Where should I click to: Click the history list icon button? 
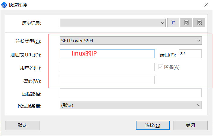click(173, 23)
